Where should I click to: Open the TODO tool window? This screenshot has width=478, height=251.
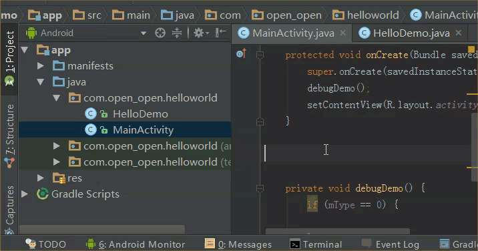(45, 244)
